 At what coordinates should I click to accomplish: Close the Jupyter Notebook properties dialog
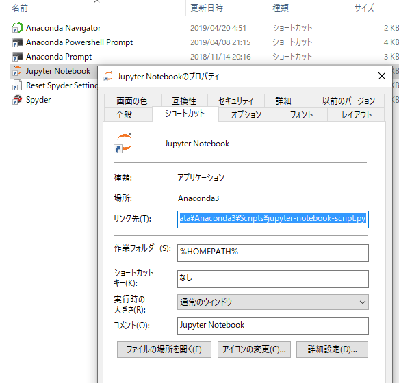[x=382, y=76]
